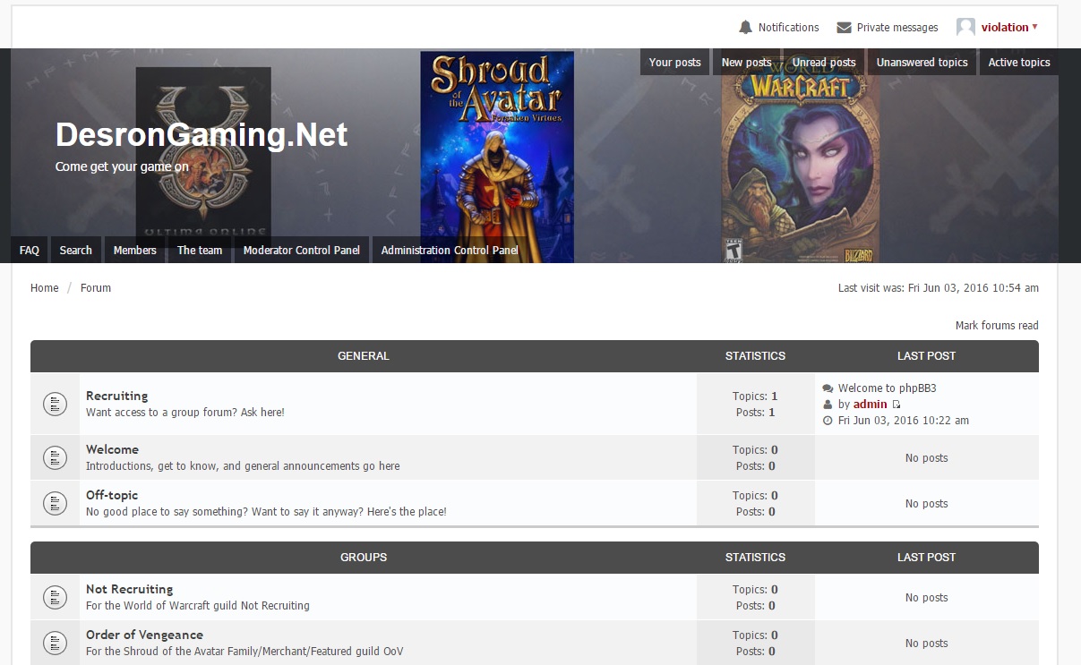Click the Off-topic forum description text
This screenshot has width=1081, height=665.
(x=266, y=512)
